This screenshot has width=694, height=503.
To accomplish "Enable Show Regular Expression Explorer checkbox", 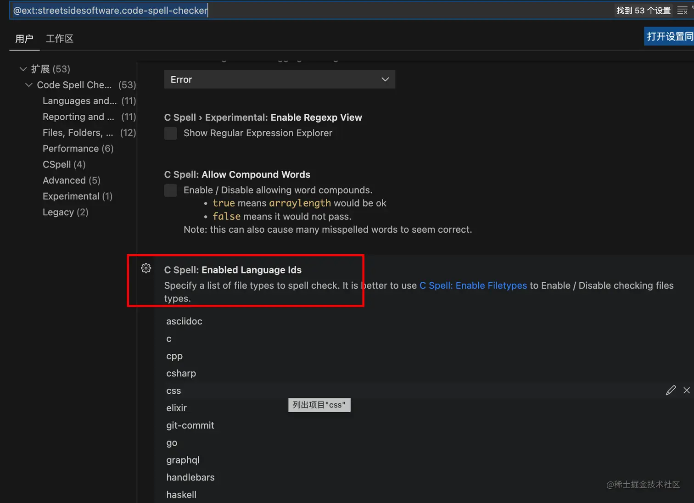I will pos(171,133).
